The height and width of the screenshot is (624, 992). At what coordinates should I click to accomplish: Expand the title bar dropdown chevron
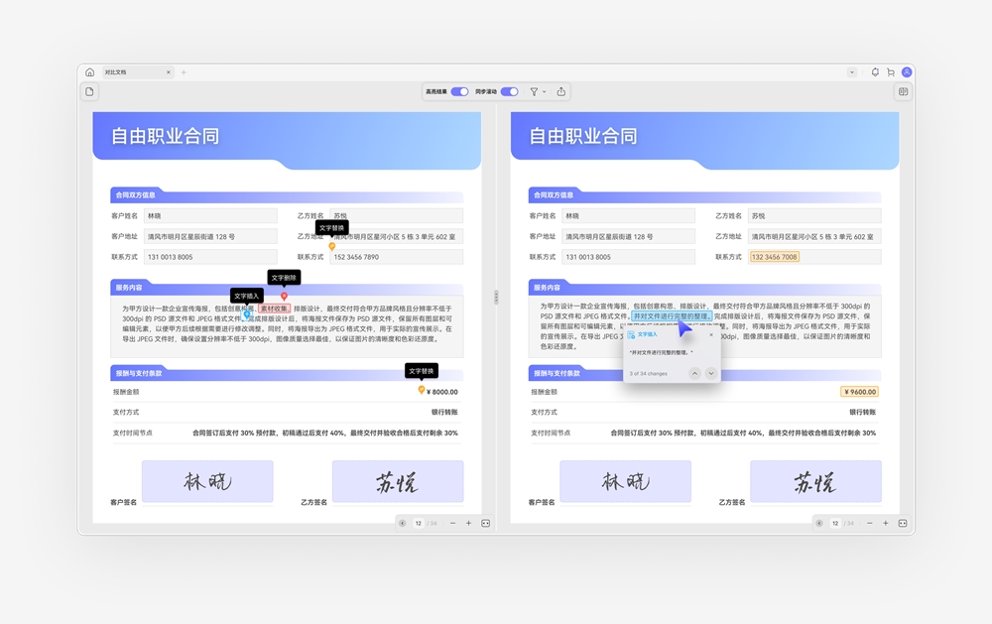tap(852, 72)
